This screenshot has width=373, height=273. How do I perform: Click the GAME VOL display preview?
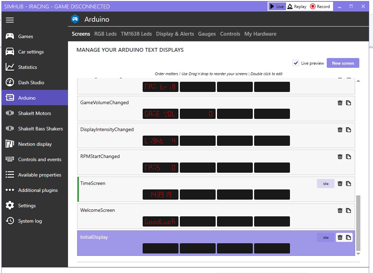[x=161, y=114]
